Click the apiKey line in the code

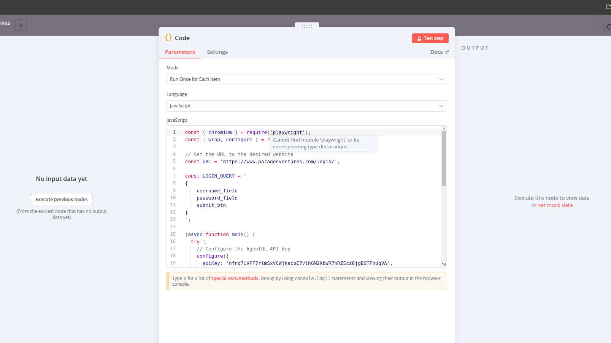pos(297,263)
